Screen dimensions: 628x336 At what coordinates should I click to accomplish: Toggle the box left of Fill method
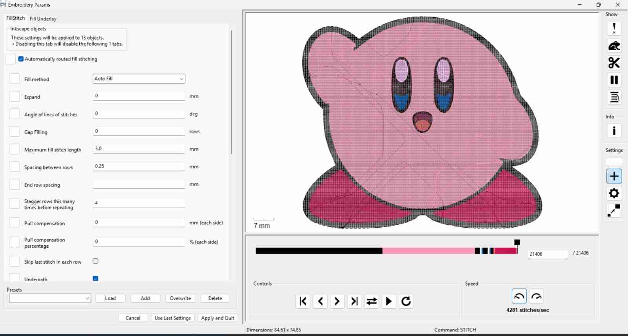(15, 79)
